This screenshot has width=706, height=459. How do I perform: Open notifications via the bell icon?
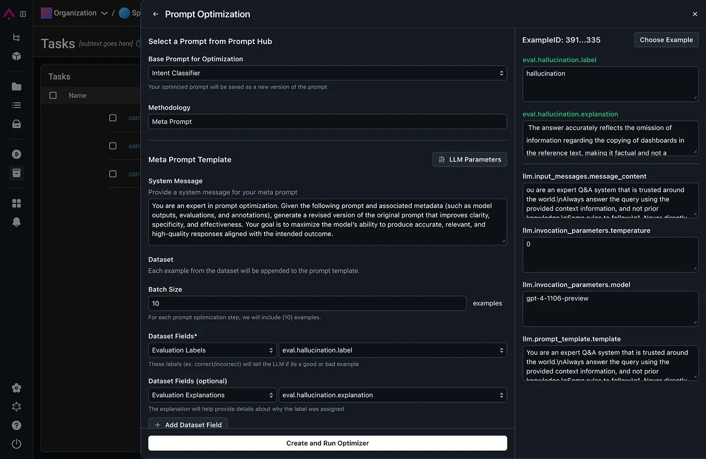click(16, 222)
